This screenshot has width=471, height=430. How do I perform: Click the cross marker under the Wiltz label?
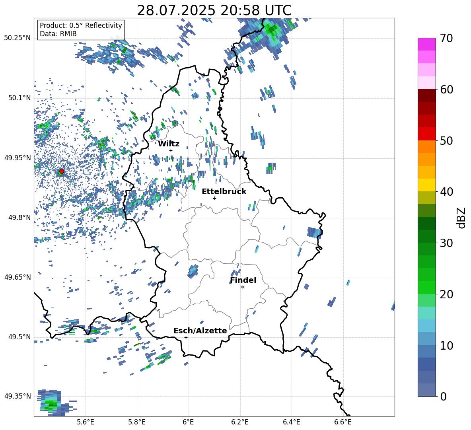click(171, 150)
